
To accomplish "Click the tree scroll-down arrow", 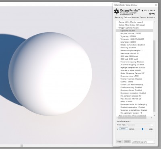I will (x=154, y=115).
